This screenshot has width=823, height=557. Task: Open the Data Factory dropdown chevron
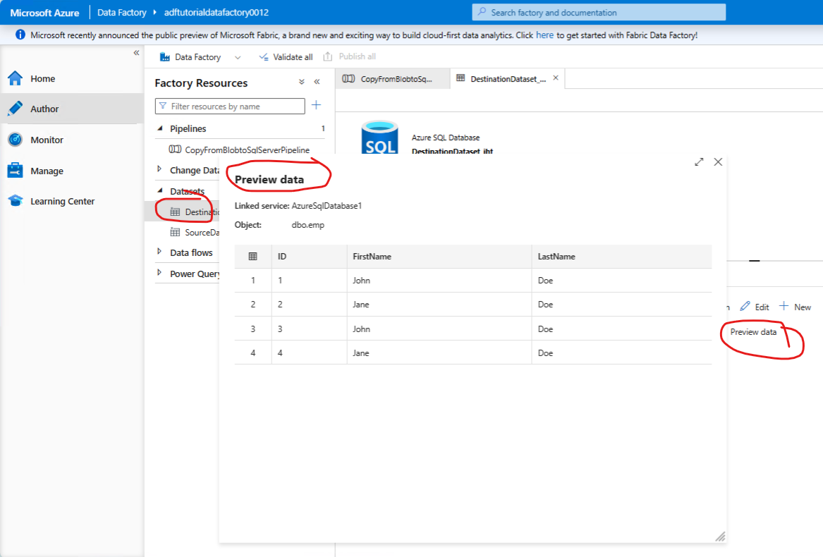pyautogui.click(x=238, y=57)
